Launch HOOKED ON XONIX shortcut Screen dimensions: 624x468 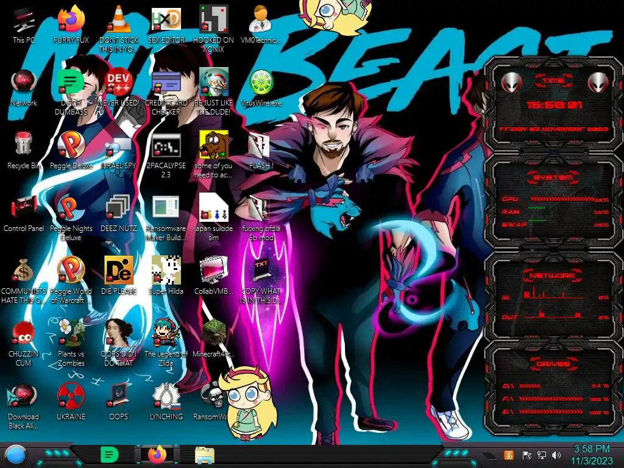coord(213,29)
